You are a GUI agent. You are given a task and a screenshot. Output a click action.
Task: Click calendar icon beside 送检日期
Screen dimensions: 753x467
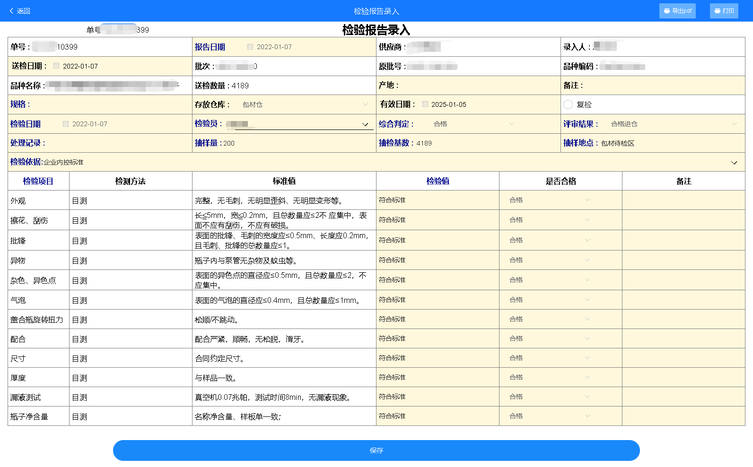point(56,66)
